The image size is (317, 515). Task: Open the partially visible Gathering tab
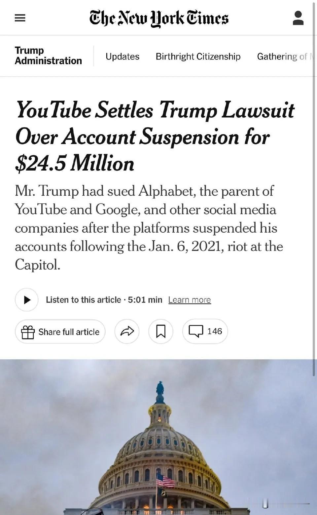click(x=282, y=57)
